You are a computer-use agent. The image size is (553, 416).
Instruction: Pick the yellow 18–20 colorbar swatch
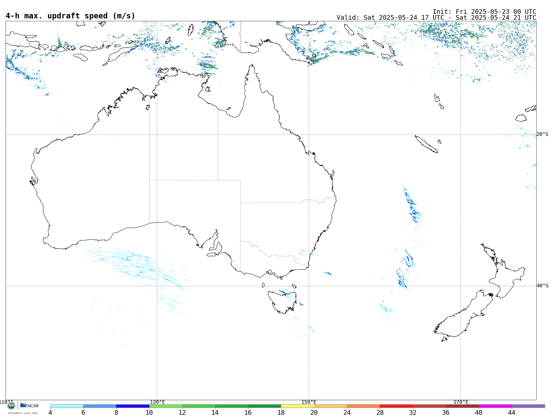click(x=297, y=406)
